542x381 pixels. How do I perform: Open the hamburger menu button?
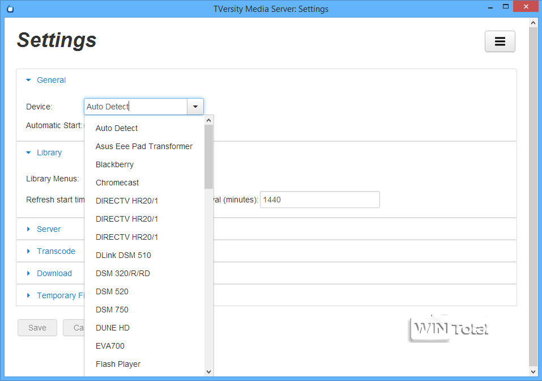click(500, 41)
